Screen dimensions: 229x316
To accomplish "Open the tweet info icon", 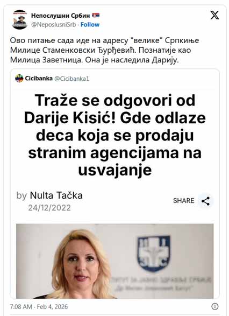I will 215,306.
